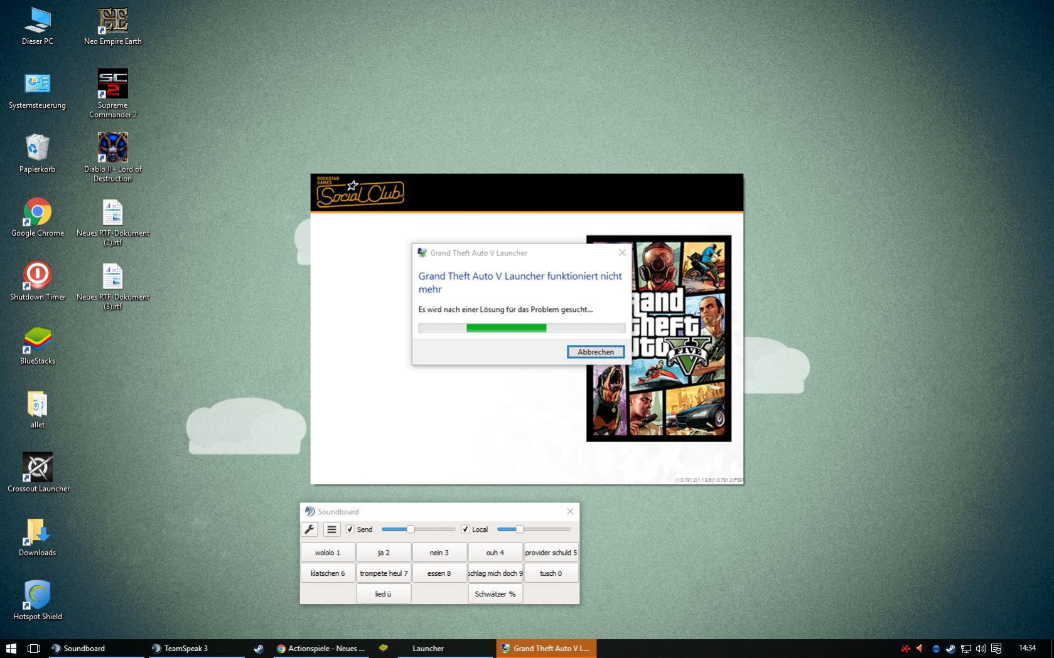The image size is (1054, 658).
Task: Open Neues RTF-Dokument (2).rtf file
Action: tap(113, 221)
